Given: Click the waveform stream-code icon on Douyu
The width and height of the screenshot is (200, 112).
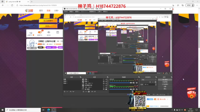Looking at the screenshot, I should (x=48, y=32).
